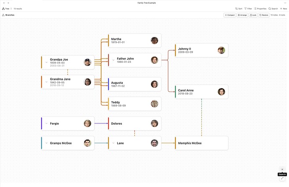Collapse the Father John node chevron

(113, 59)
